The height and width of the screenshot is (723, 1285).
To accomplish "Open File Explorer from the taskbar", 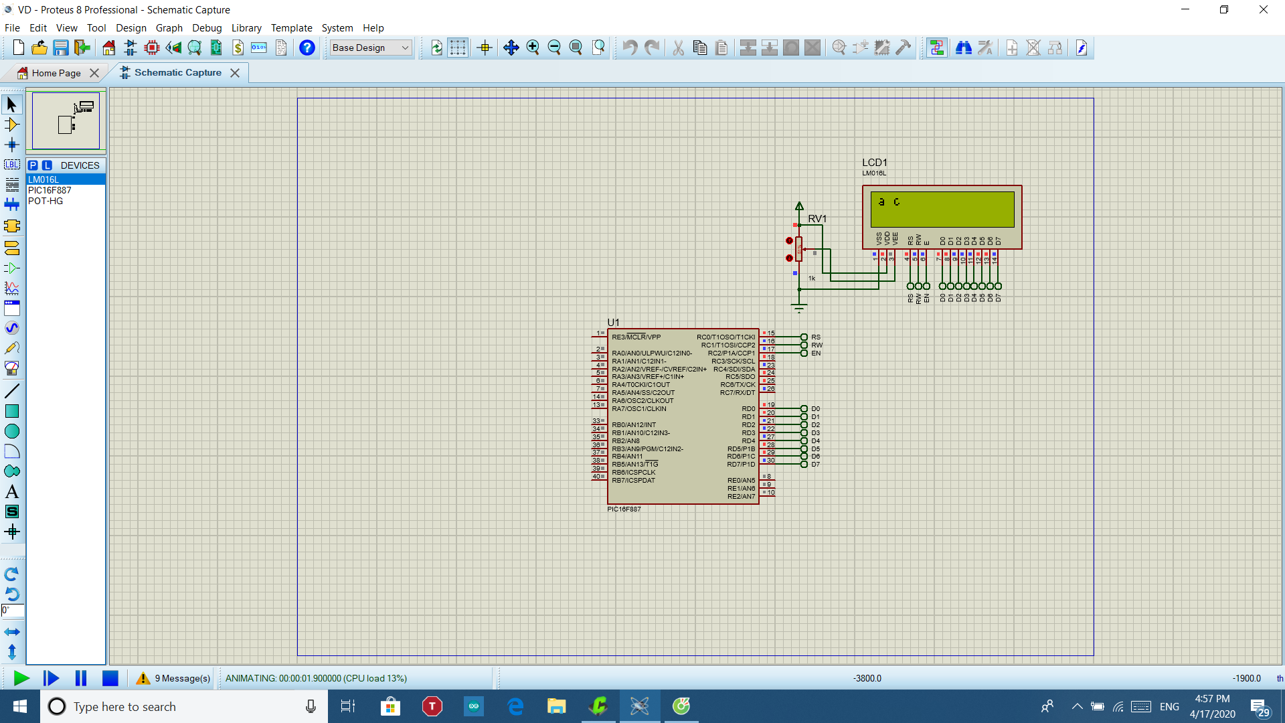I will pyautogui.click(x=556, y=706).
